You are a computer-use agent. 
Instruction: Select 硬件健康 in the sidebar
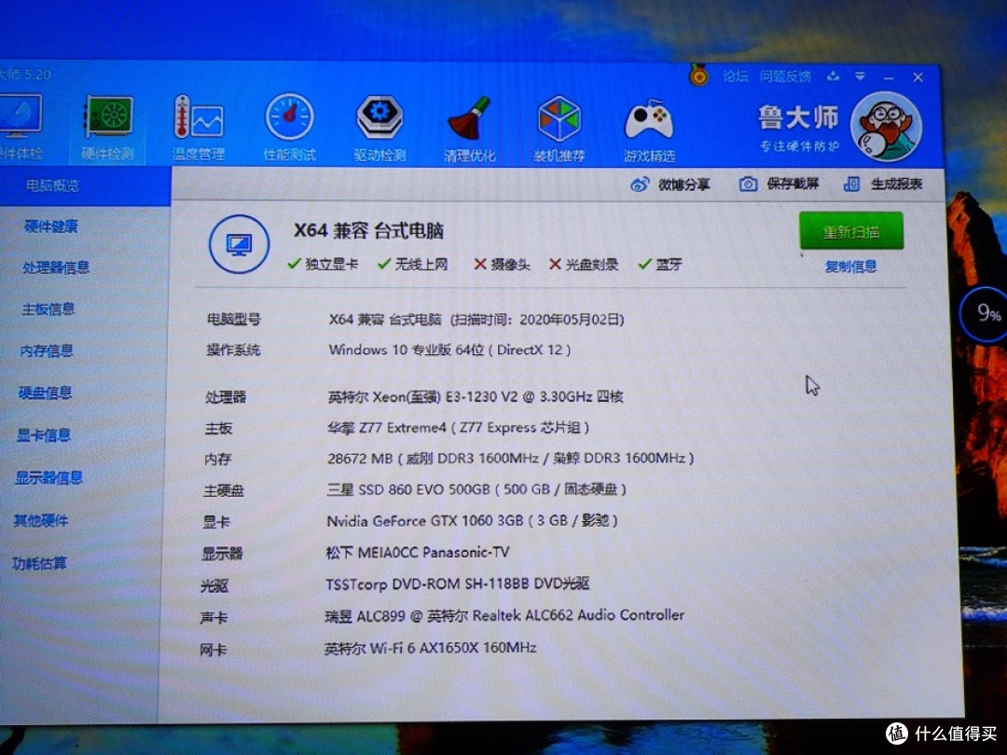click(x=50, y=226)
